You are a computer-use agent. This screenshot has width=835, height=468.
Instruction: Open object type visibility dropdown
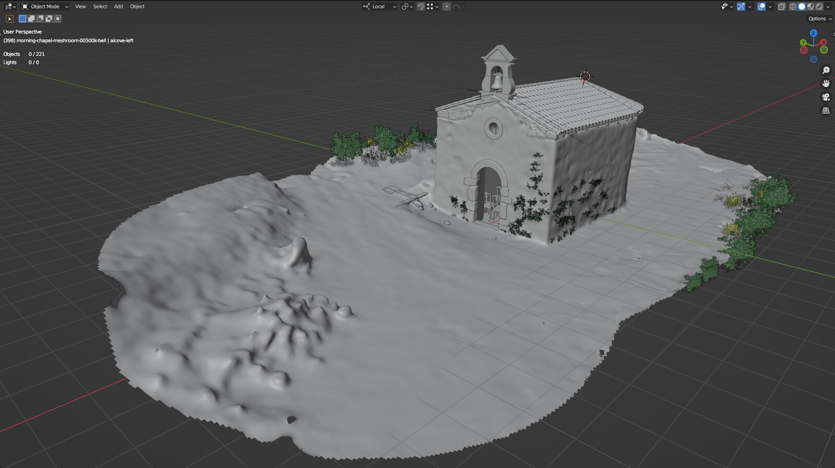727,6
